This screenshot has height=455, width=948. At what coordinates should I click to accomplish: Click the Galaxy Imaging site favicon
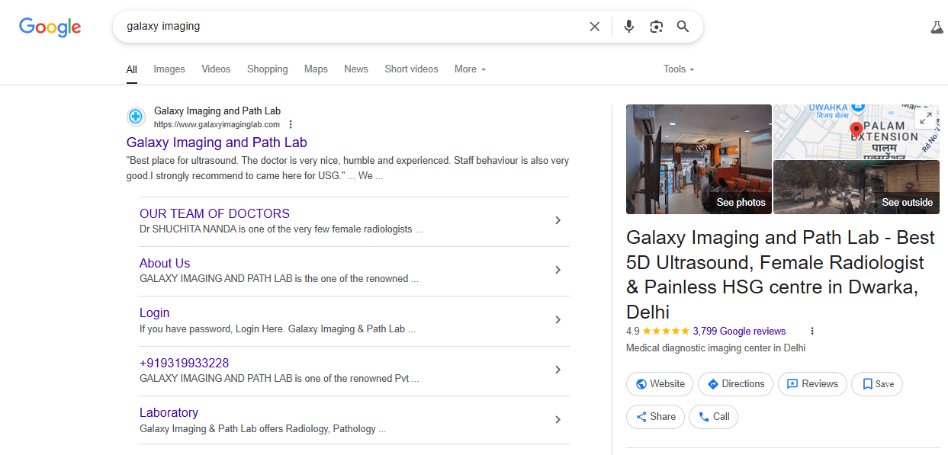coord(136,117)
